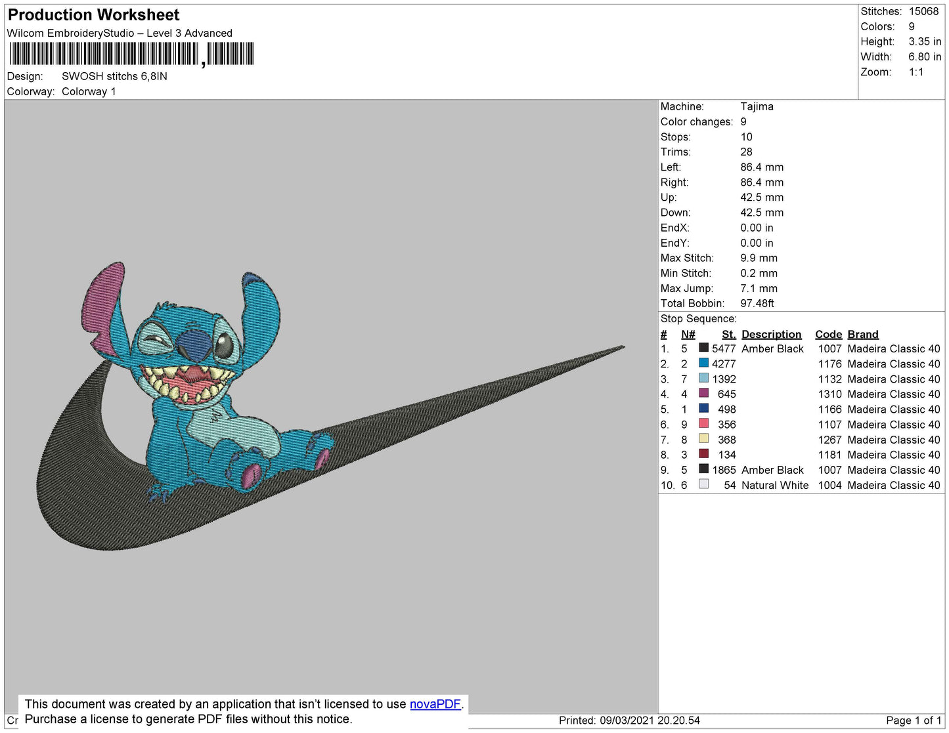
Task: Click the Tajima machine value
Action: tap(757, 106)
